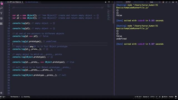Change the JS language mode
This screenshot has height=100, width=178.
[x=159, y=97]
